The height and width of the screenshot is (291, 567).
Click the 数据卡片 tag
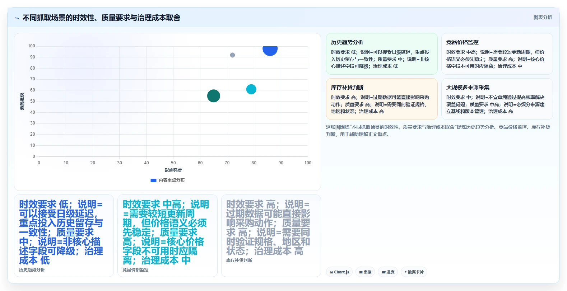(414, 272)
